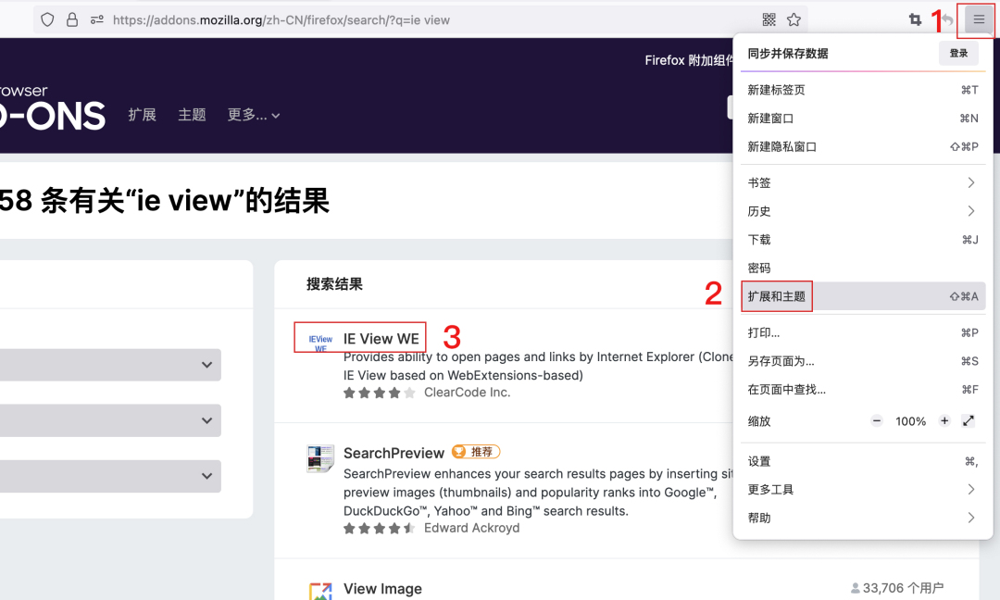Click the screenshot tool icon
1000x600 pixels.
[x=917, y=19]
